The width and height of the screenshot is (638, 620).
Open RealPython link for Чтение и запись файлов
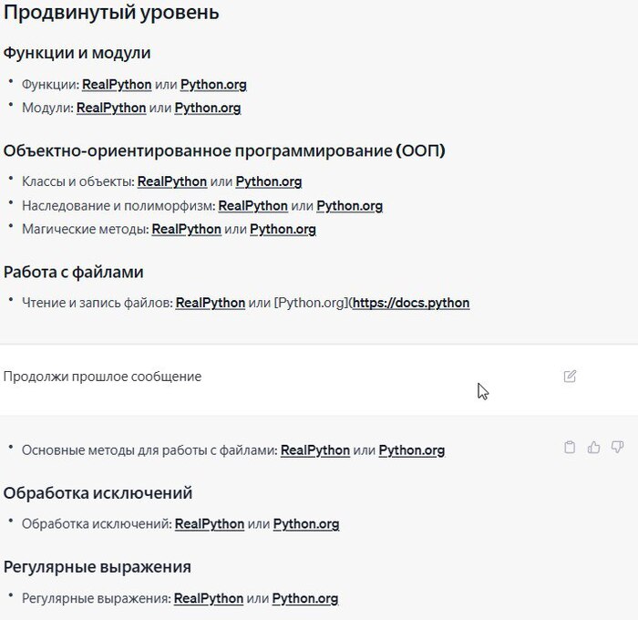point(211,303)
